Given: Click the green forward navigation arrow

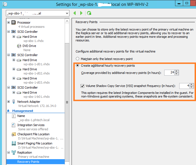Looking at the screenshot, I should tap(81, 13).
